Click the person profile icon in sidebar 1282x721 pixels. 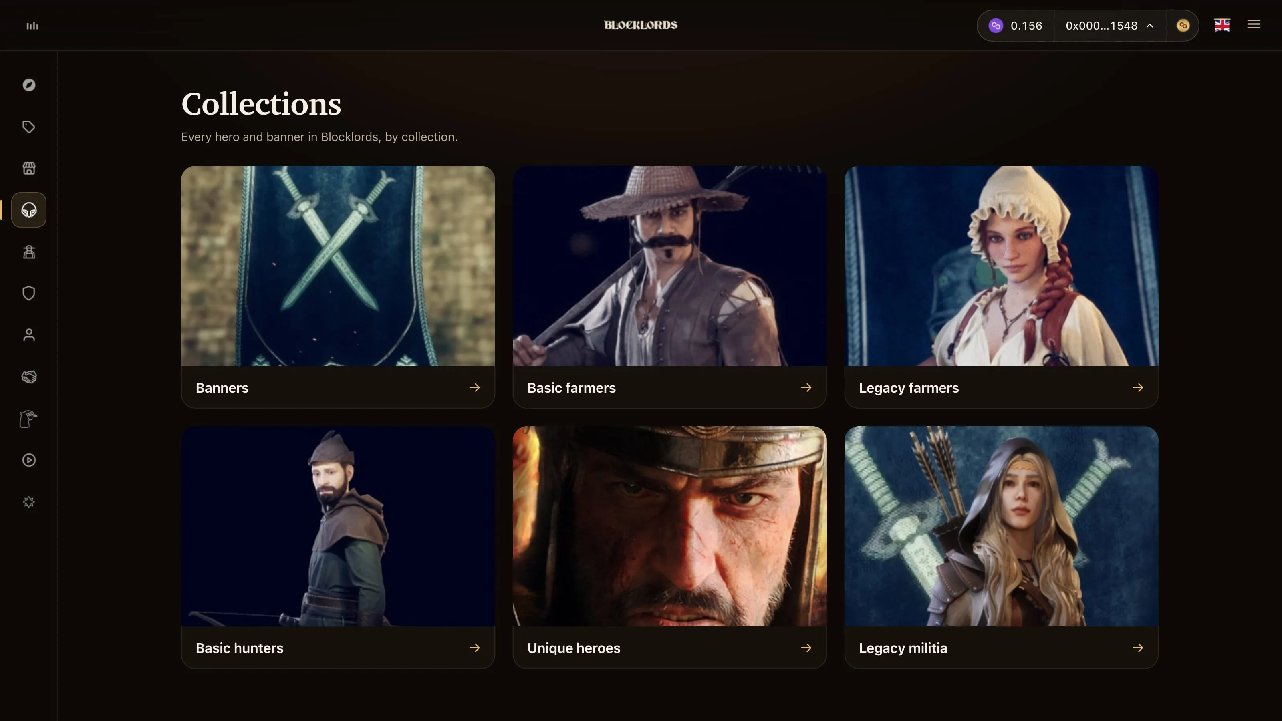[29, 335]
